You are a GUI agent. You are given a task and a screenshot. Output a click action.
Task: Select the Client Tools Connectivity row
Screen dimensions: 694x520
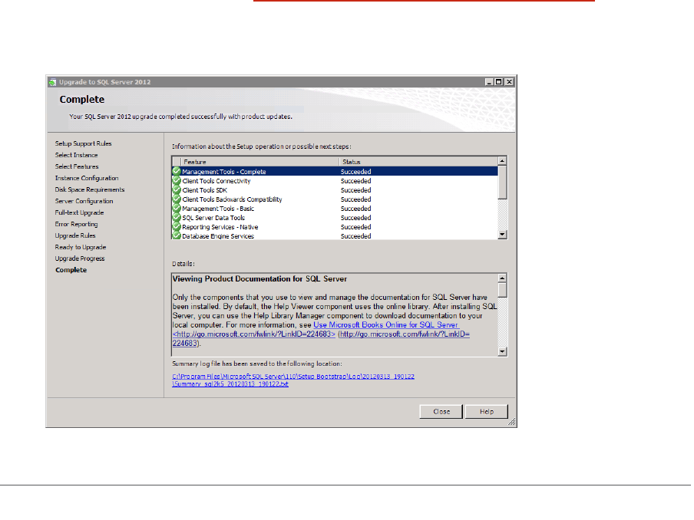pyautogui.click(x=335, y=181)
